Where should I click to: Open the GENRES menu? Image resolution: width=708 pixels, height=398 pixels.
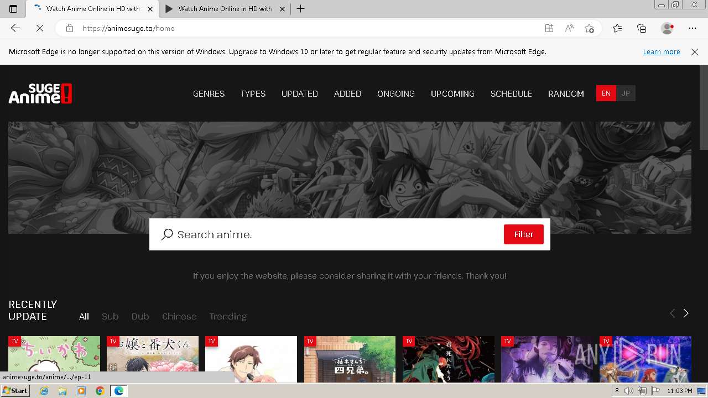point(209,94)
